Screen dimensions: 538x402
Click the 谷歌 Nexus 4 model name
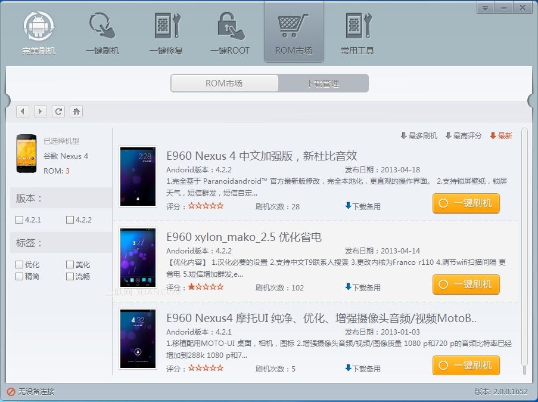(66, 156)
